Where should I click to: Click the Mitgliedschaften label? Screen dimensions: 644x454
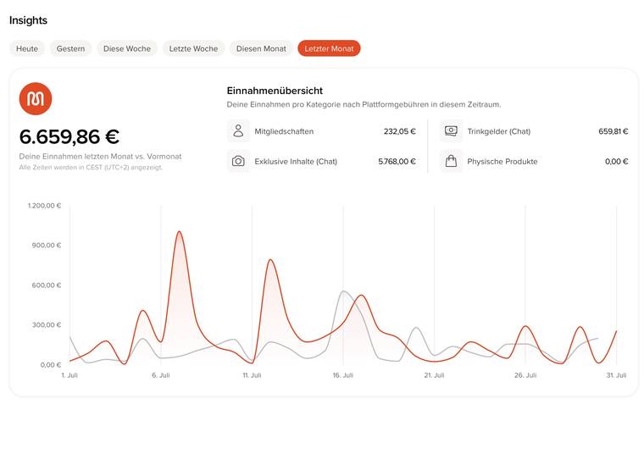[x=284, y=131]
